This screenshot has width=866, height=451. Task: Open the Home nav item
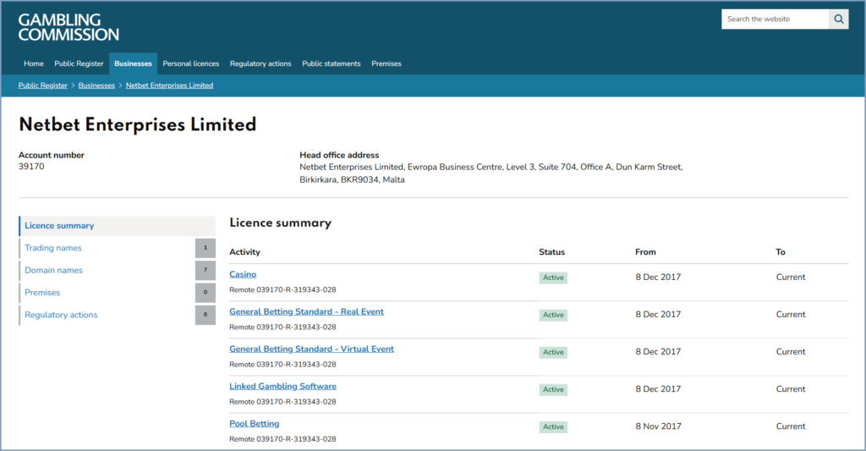click(34, 63)
